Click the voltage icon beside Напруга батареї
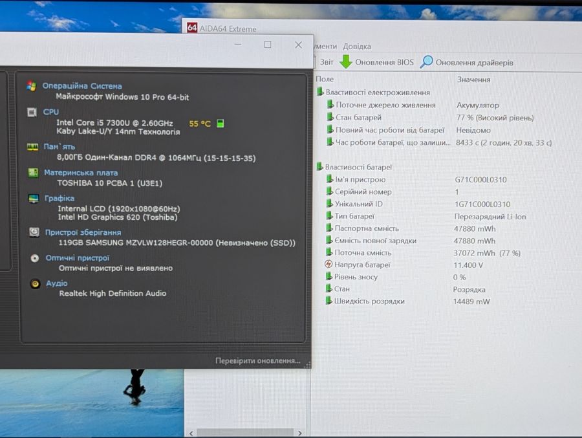This screenshot has width=582, height=438. tap(329, 264)
